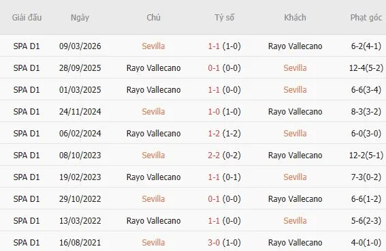Click the 3-0 score from 16/08/2021
The width and height of the screenshot is (386, 251).
coord(214,242)
